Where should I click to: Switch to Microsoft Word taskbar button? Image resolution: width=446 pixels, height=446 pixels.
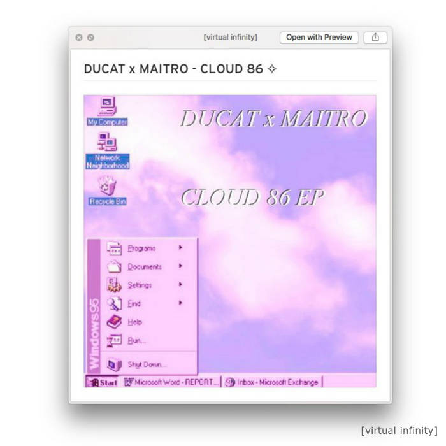(x=171, y=382)
